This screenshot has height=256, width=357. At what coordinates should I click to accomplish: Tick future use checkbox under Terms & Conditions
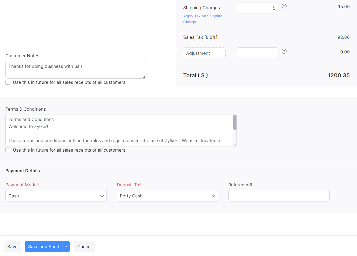click(8, 150)
